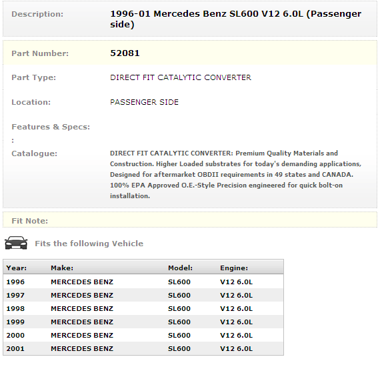Image resolution: width=380 pixels, height=383 pixels.
Task: Select the 1999 vehicle row
Action: (143, 322)
